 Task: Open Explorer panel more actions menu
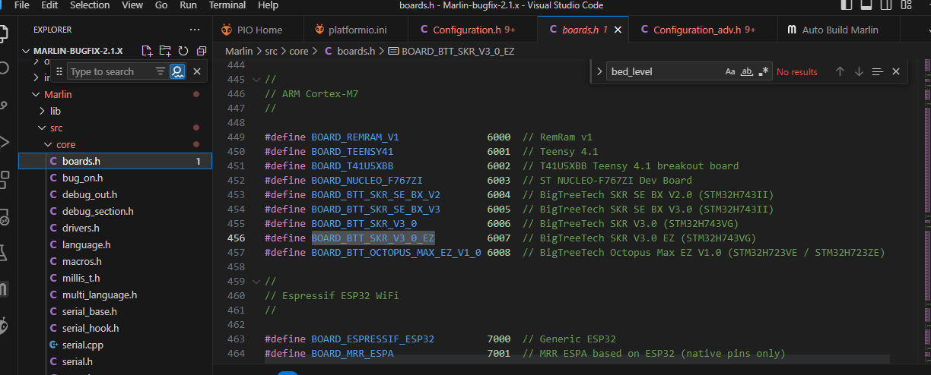[x=195, y=30]
